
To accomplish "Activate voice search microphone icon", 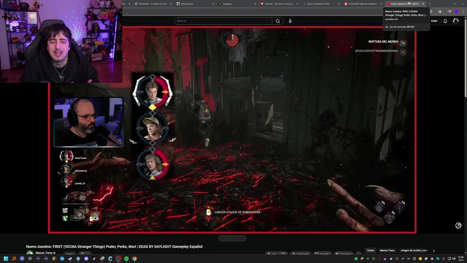I will click(x=290, y=21).
